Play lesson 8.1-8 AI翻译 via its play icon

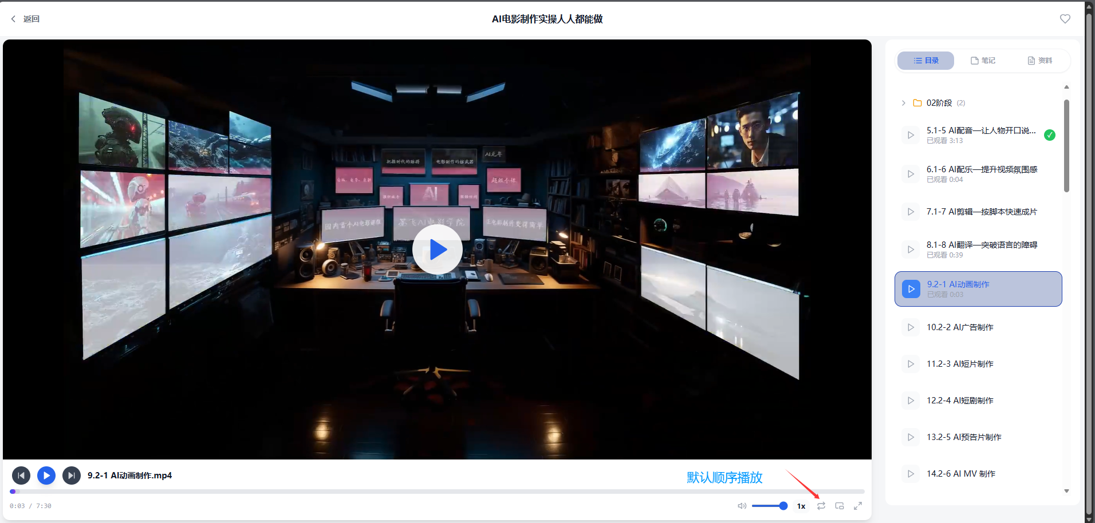pyautogui.click(x=911, y=249)
